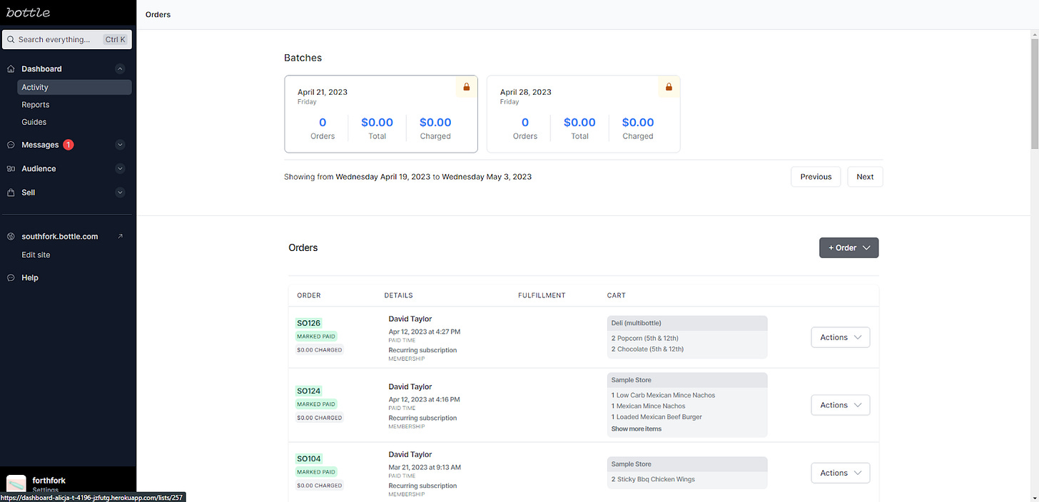Screen dimensions: 1039x502
Task: Click '2 Popcorn (5th & 12th)' cart item
Action: [644, 338]
